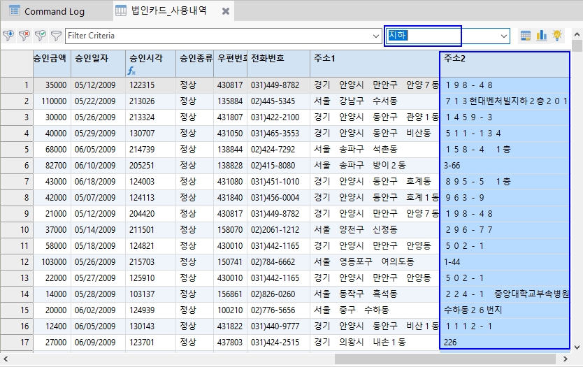Click amount cell 82700
583x367 pixels.
pos(52,166)
